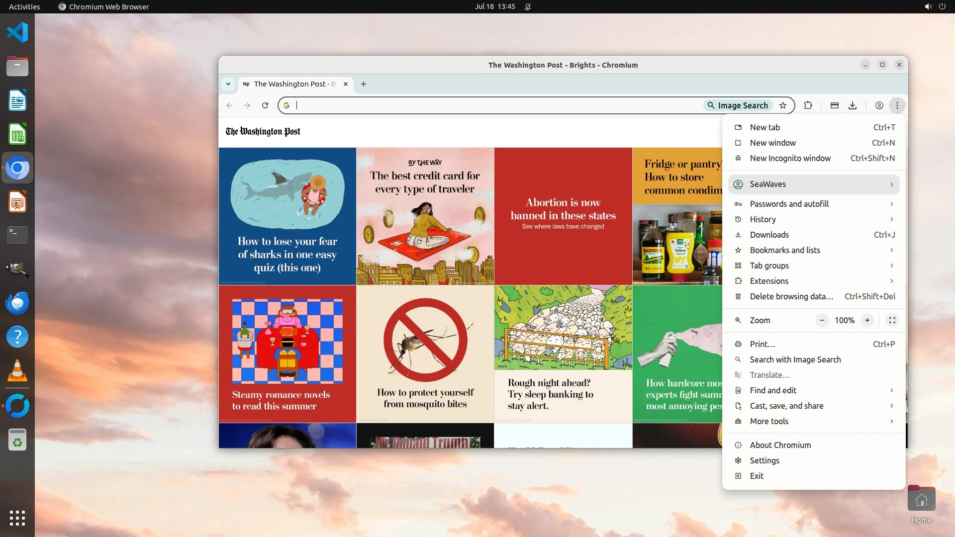Screen dimensions: 955x537
Task: Expand the SeaWaves profile submenu
Action: click(814, 184)
